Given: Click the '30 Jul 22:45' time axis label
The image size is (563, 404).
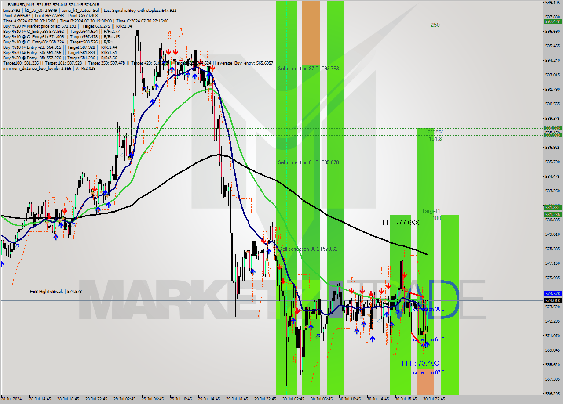Looking at the screenshot, I should pos(435,399).
